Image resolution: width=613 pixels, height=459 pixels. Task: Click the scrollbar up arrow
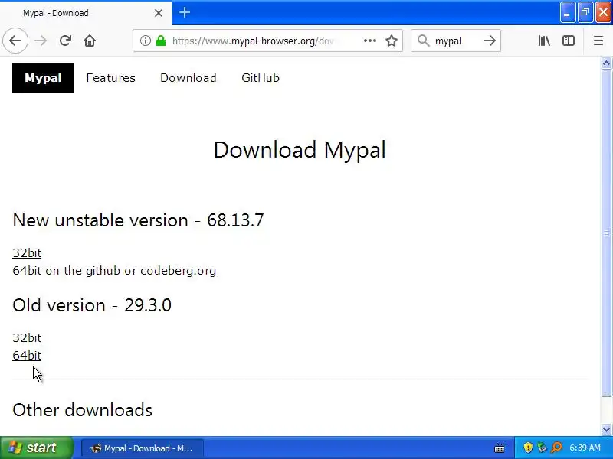(606, 63)
